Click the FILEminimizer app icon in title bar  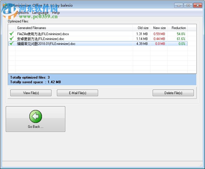[5, 5]
